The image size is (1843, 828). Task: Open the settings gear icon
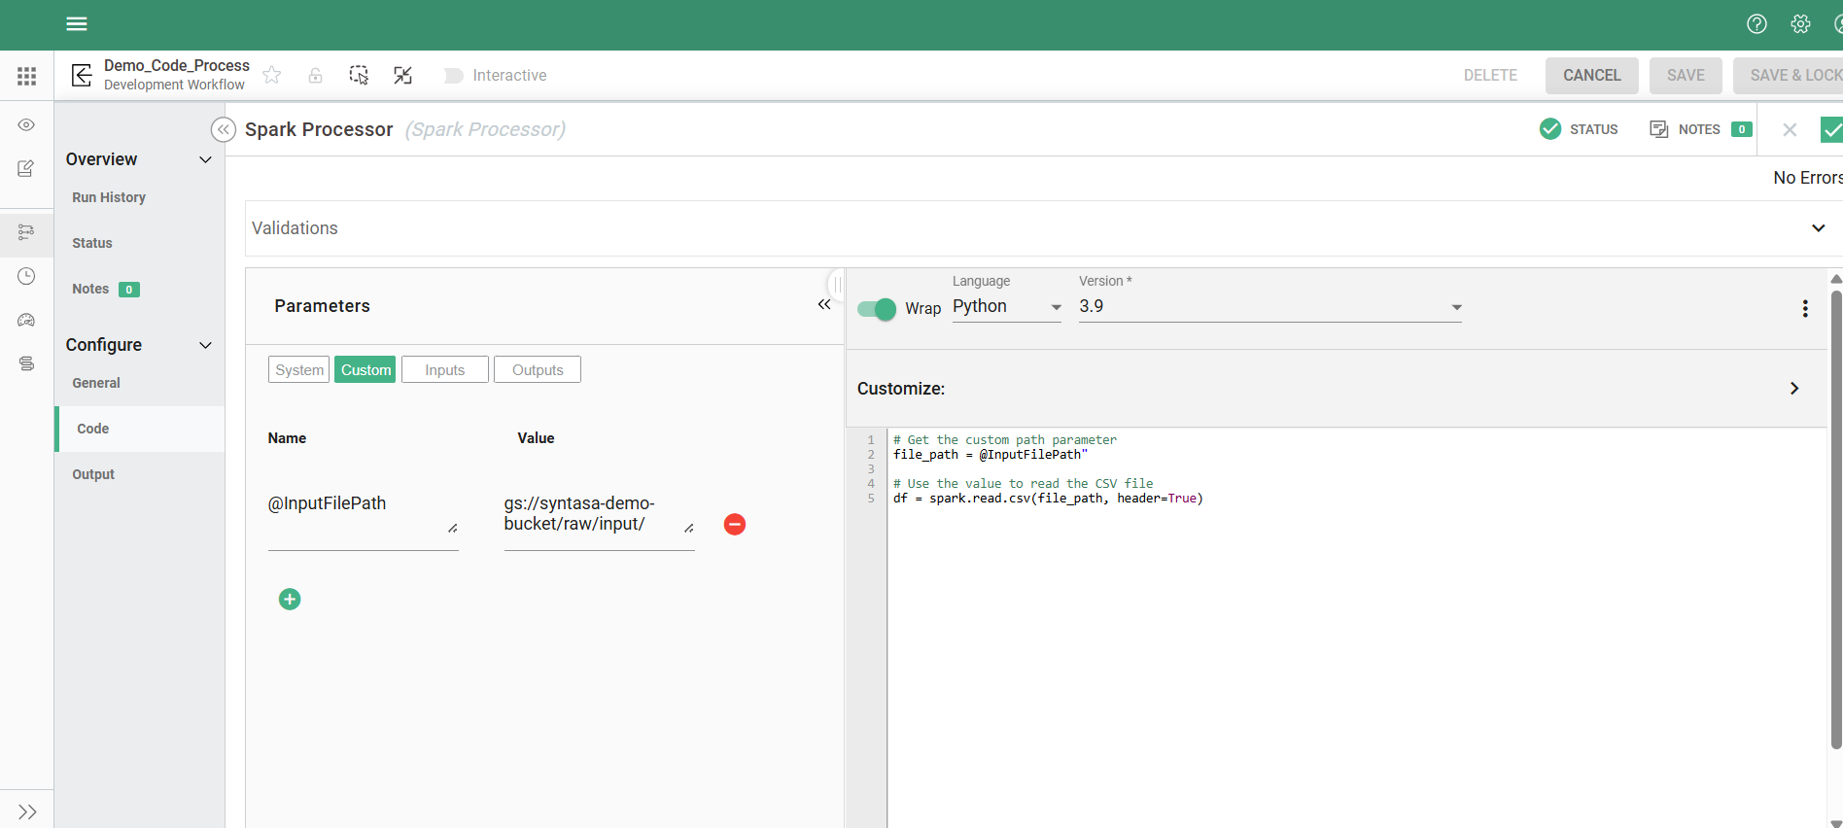click(1800, 24)
